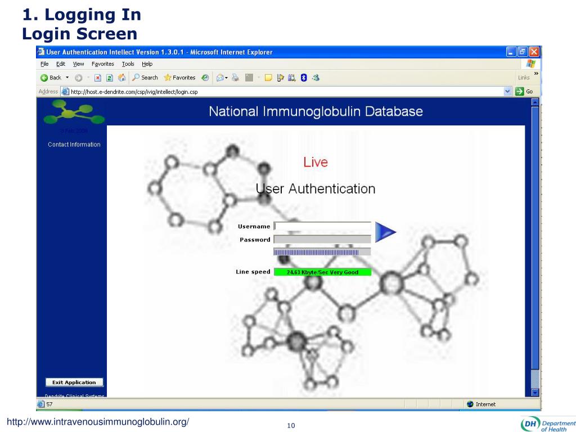Open the Favorites menu
Image resolution: width=576 pixels, height=432 pixels.
103,64
